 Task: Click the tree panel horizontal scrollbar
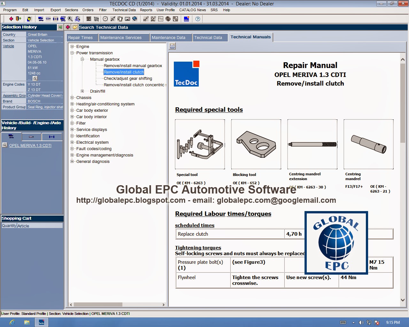click(117, 305)
